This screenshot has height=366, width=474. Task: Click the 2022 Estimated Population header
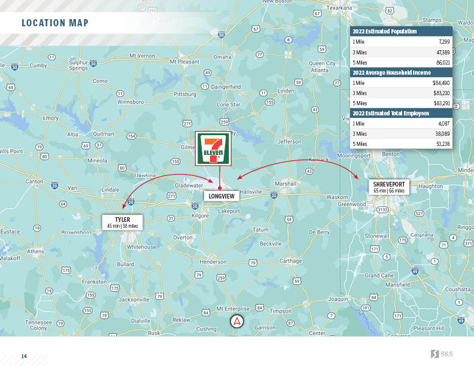(x=401, y=32)
